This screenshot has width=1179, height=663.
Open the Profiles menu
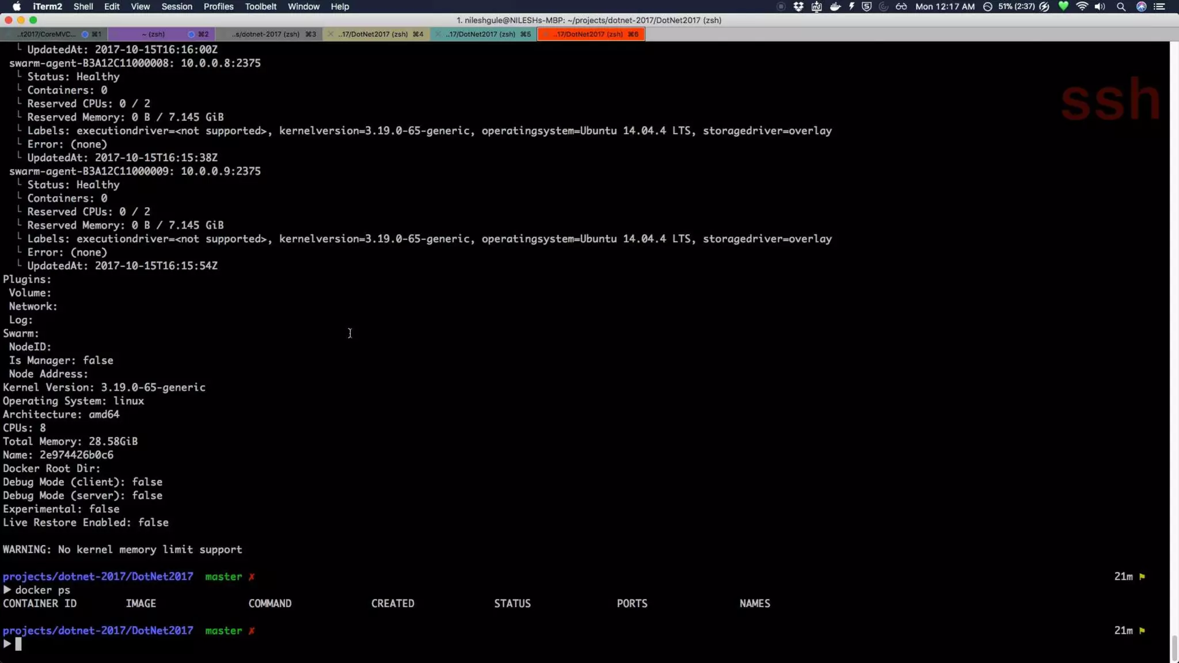click(x=218, y=6)
